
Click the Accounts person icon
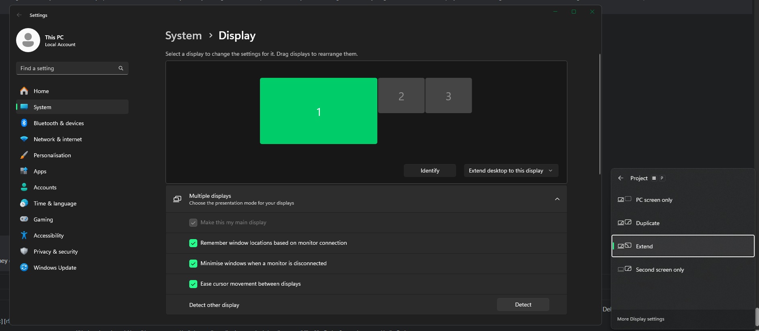[24, 187]
